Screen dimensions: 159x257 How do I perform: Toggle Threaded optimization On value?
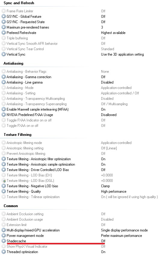point(103,252)
